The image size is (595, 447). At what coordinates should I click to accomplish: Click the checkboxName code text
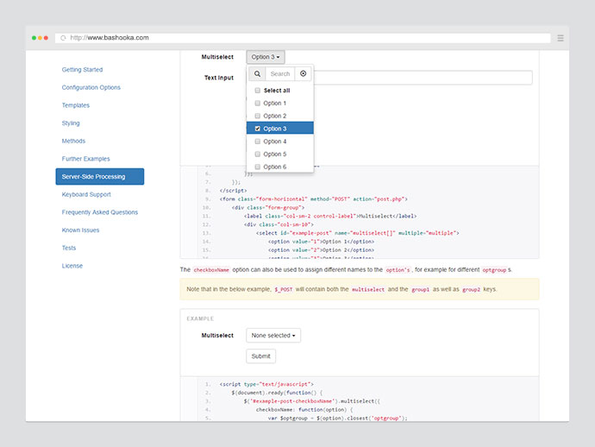tap(211, 270)
